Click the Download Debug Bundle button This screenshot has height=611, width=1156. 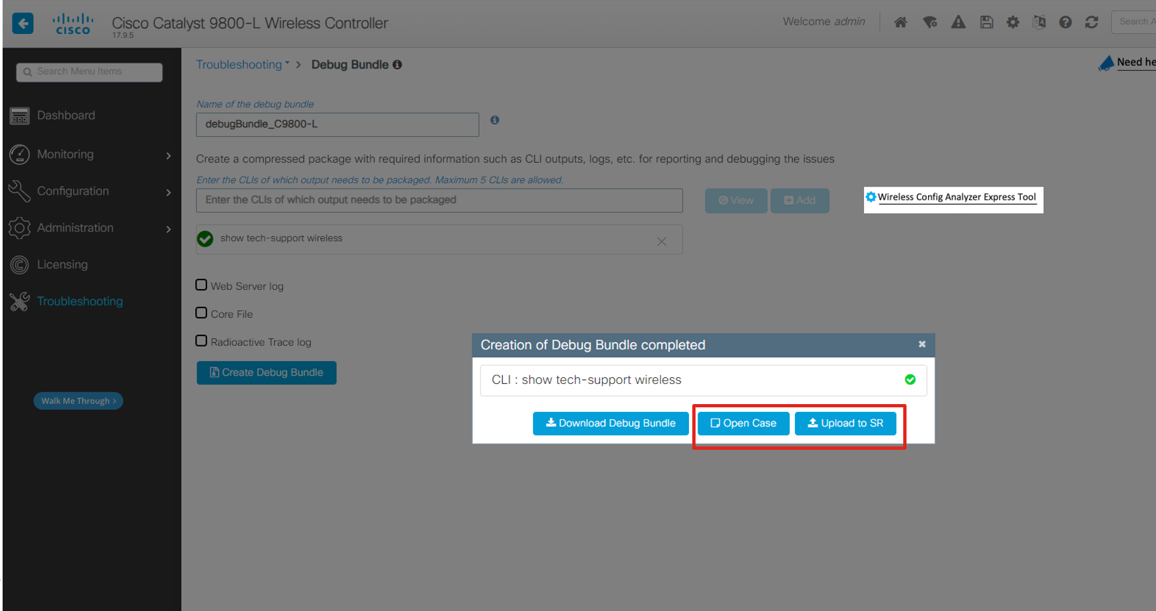(x=611, y=424)
